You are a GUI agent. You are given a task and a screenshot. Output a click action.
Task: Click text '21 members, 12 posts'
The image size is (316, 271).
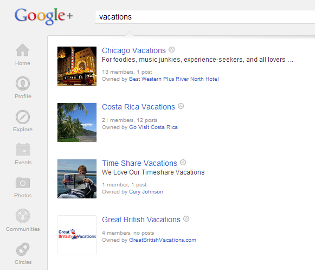pyautogui.click(x=130, y=120)
